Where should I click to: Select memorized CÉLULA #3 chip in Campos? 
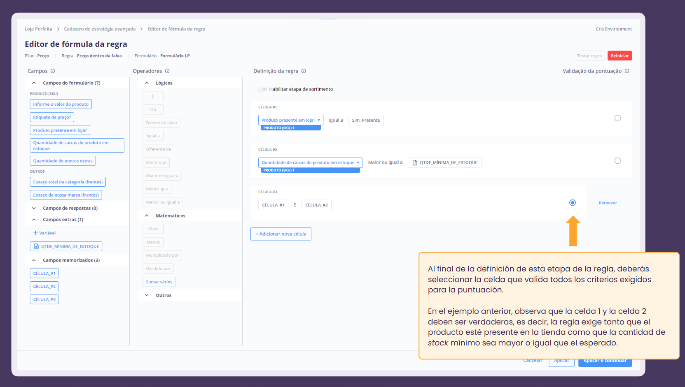(44, 299)
